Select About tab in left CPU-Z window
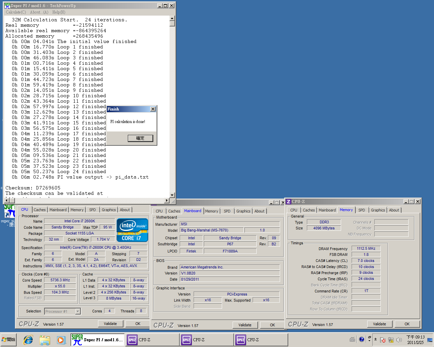Image resolution: width=434 pixels, height=347 pixels. pyautogui.click(x=125, y=210)
